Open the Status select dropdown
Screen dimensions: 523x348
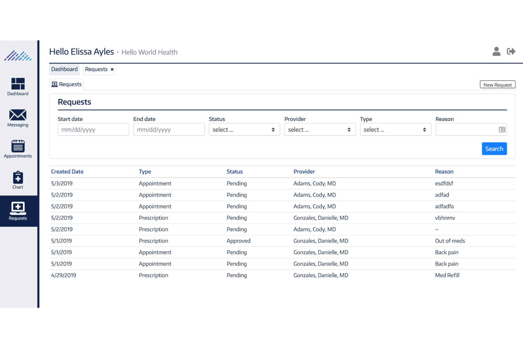pos(244,129)
